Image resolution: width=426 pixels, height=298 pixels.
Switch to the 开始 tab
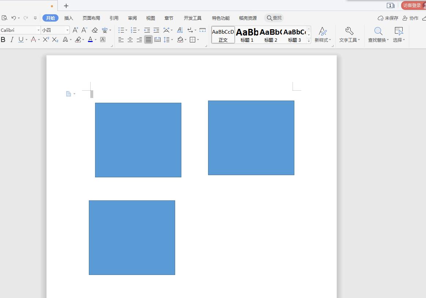coord(50,18)
